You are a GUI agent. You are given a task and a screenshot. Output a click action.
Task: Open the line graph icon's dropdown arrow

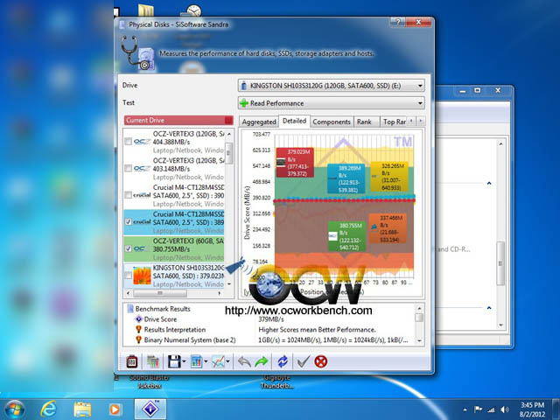point(227,361)
